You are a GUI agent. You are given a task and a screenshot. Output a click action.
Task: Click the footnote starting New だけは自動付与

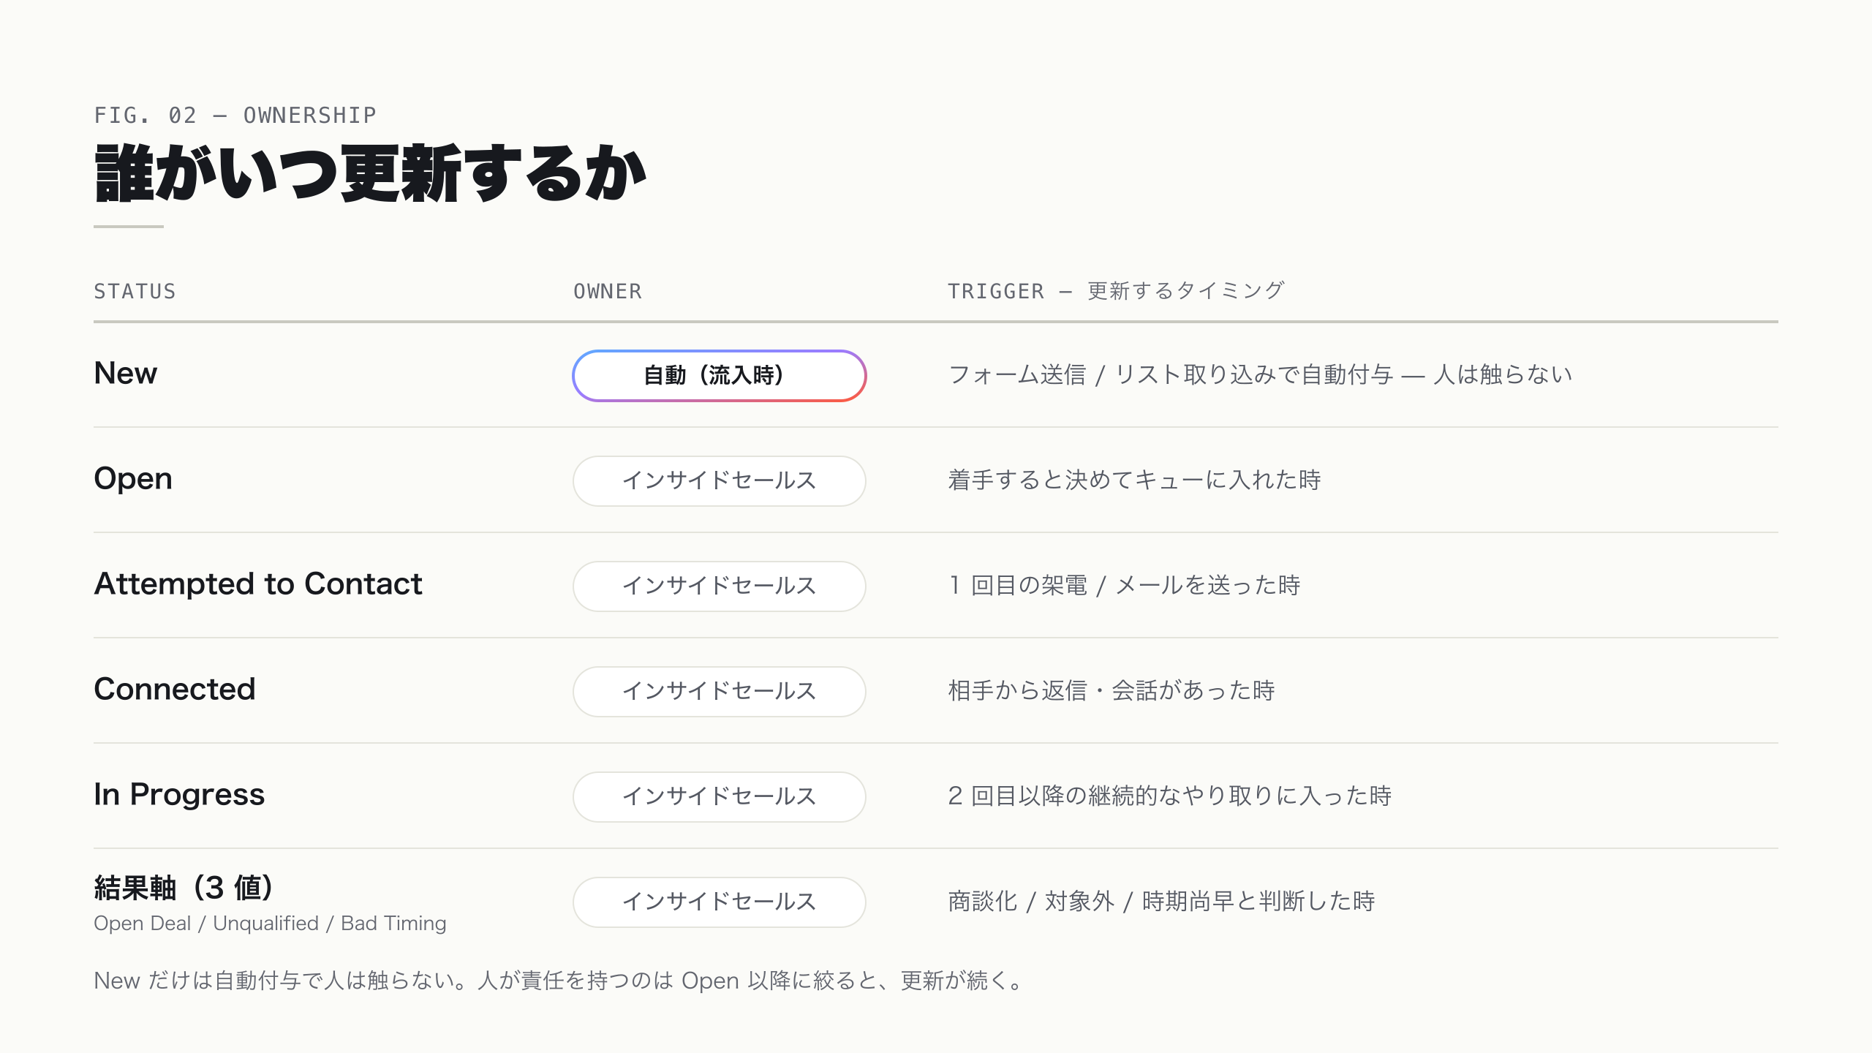pyautogui.click(x=560, y=981)
